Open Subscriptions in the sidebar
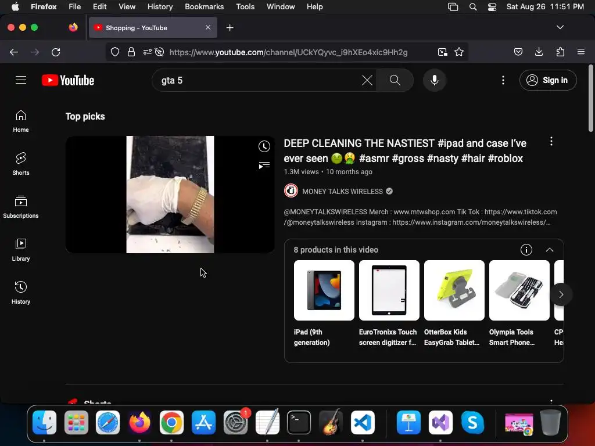The image size is (595, 446). pos(21,207)
